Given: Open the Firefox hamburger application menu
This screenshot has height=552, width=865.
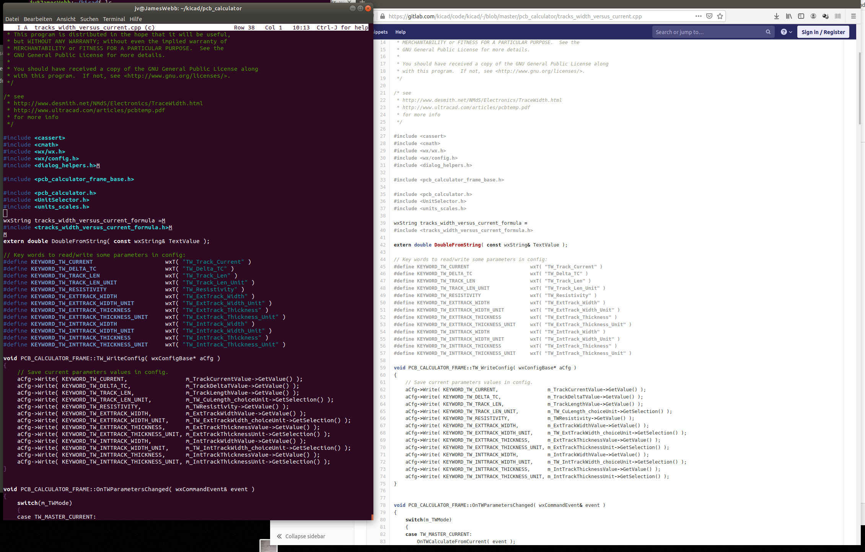Looking at the screenshot, I should tap(853, 16).
